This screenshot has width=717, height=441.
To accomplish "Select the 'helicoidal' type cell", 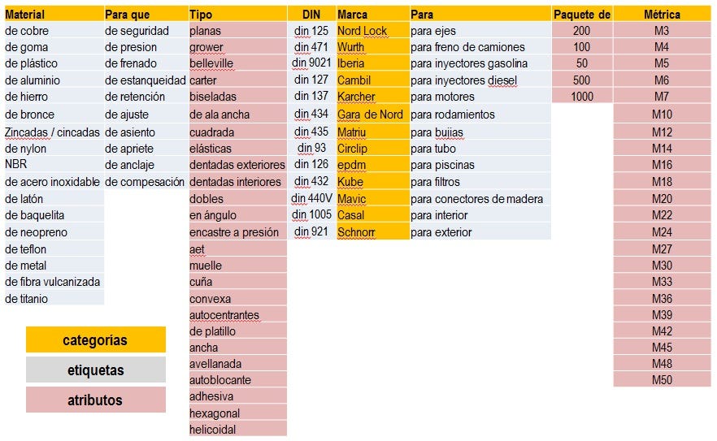I will pyautogui.click(x=237, y=429).
